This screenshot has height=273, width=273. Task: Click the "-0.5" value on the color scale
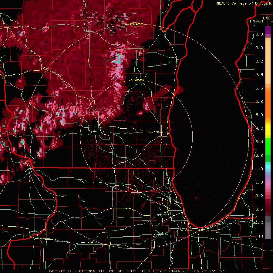coord(258,209)
